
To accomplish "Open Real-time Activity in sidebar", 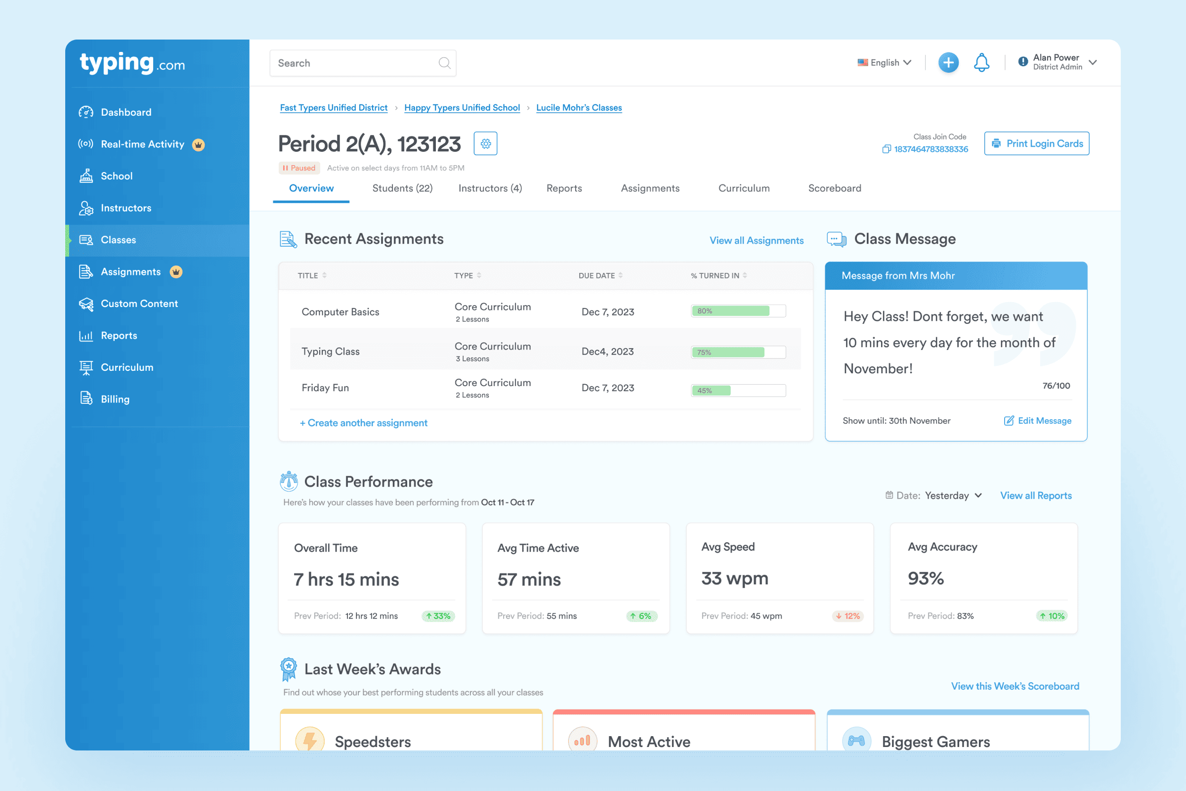I will (142, 144).
